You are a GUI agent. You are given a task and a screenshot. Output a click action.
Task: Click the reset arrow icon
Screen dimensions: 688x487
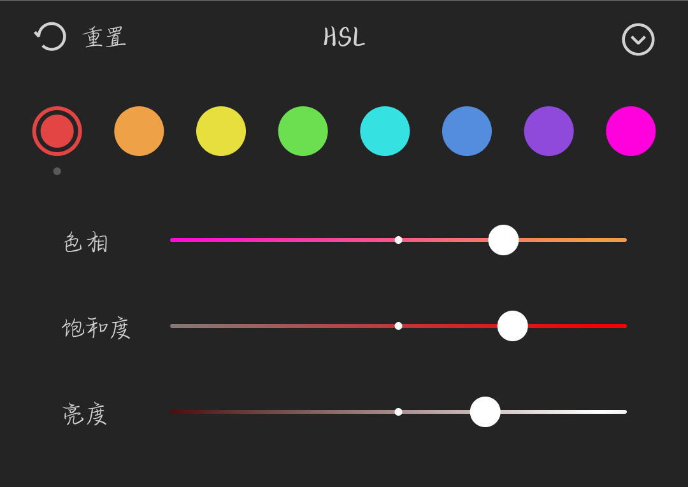tap(51, 37)
